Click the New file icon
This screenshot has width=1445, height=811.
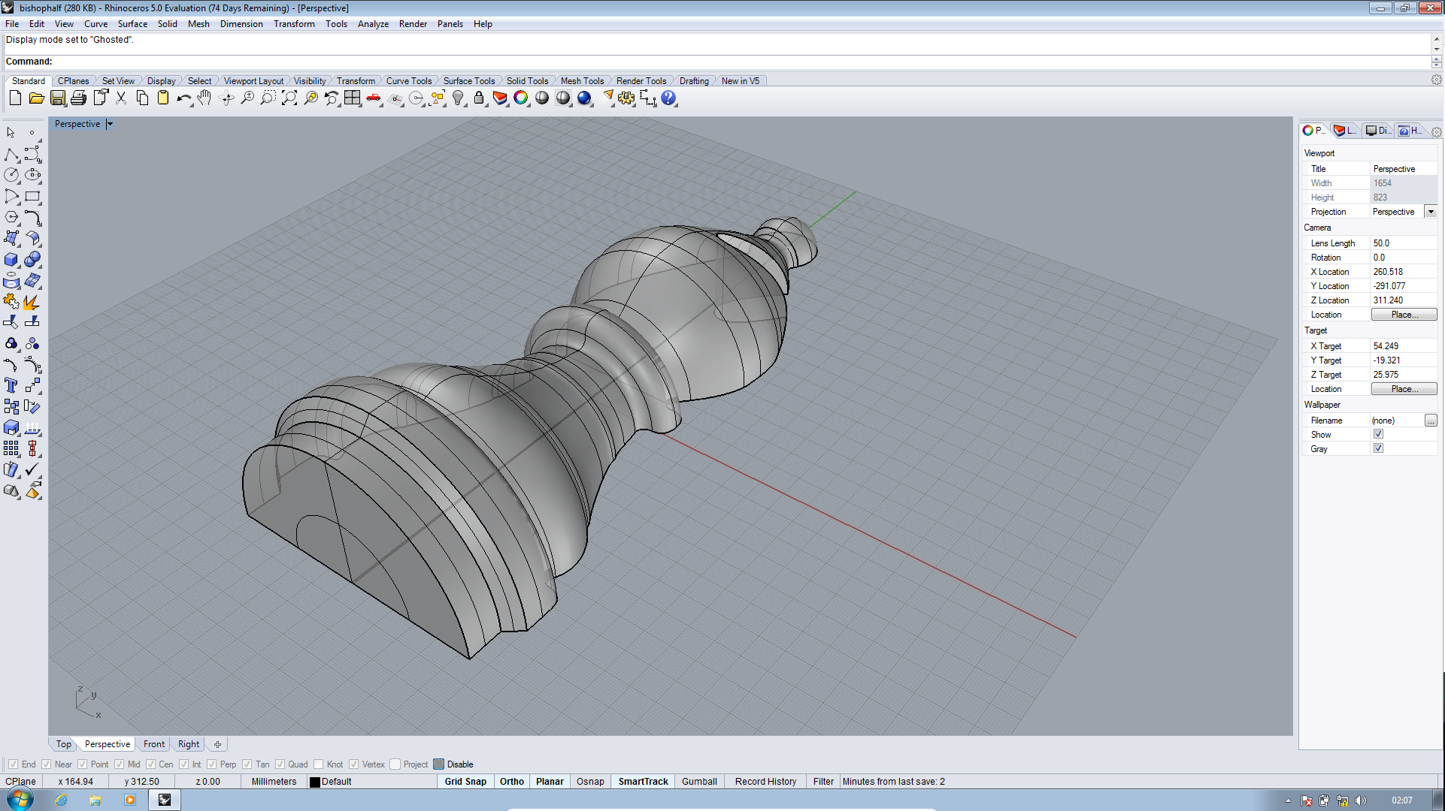pyautogui.click(x=15, y=98)
